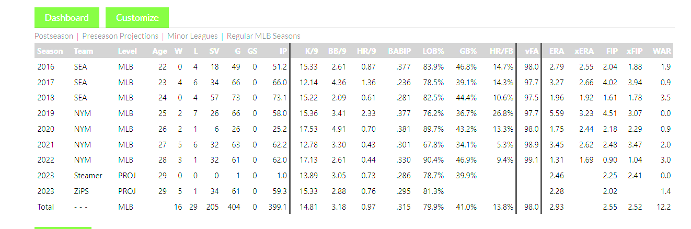The image size is (691, 229).
Task: Sort by the LOB% column header
Action: 433,51
